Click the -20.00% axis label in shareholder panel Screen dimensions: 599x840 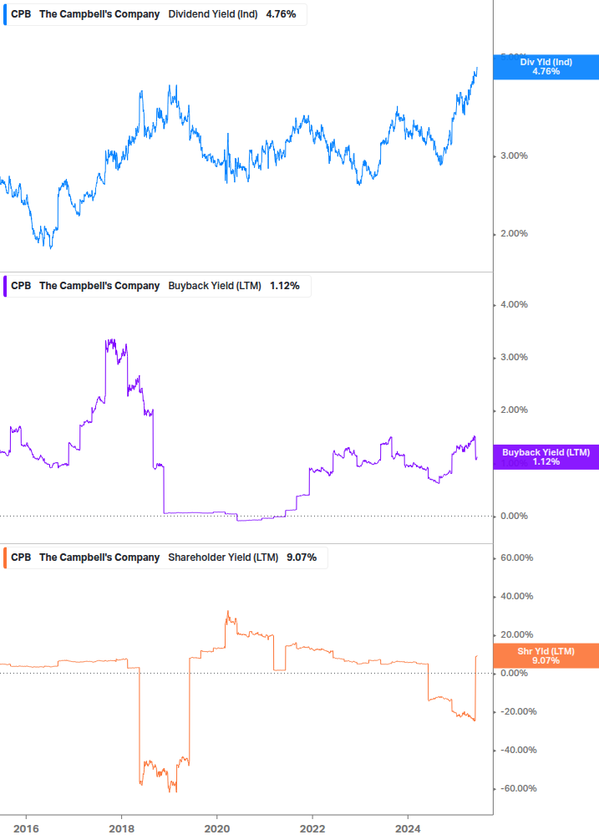pyautogui.click(x=518, y=711)
